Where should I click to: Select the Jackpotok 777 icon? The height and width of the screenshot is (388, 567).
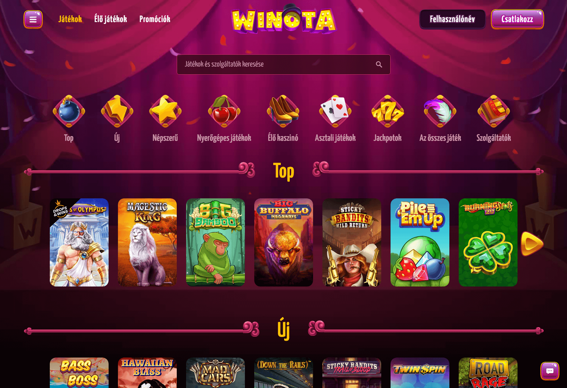(x=387, y=111)
